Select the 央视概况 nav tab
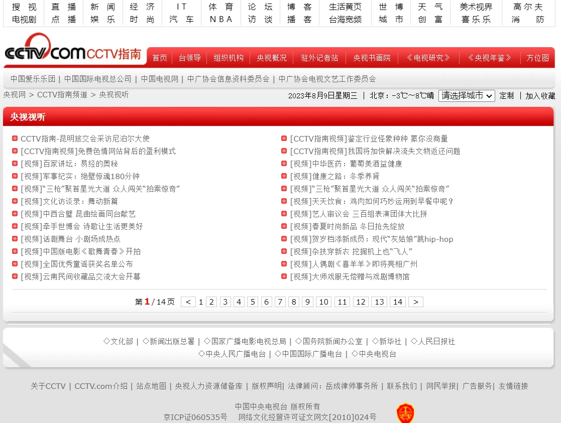 pyautogui.click(x=272, y=58)
